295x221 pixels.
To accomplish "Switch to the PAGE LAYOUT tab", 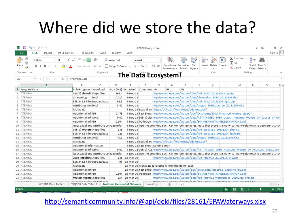I will (66, 53).
